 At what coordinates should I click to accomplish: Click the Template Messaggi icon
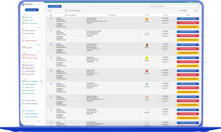[x=23, y=104]
